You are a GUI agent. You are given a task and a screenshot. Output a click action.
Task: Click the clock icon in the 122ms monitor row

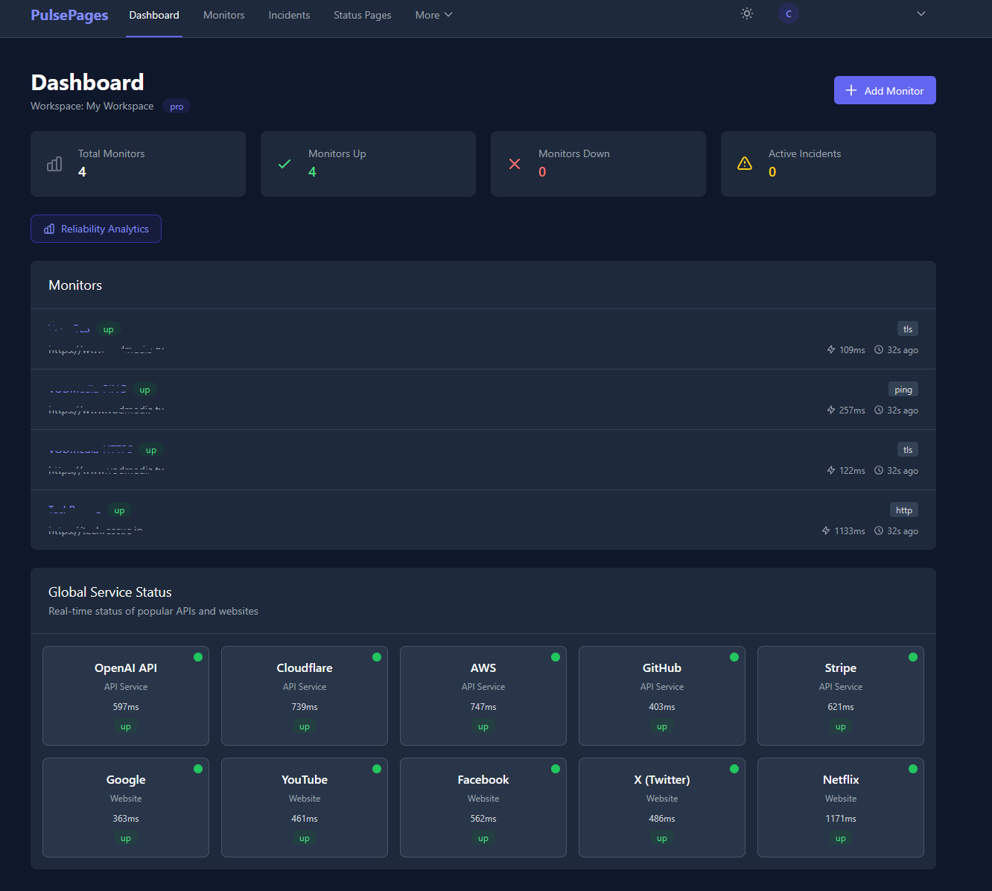(x=879, y=470)
